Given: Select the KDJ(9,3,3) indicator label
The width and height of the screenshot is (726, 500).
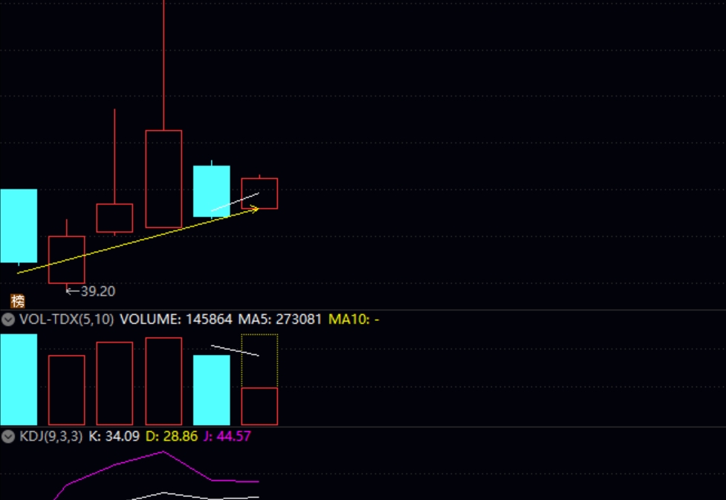Looking at the screenshot, I should [x=51, y=437].
